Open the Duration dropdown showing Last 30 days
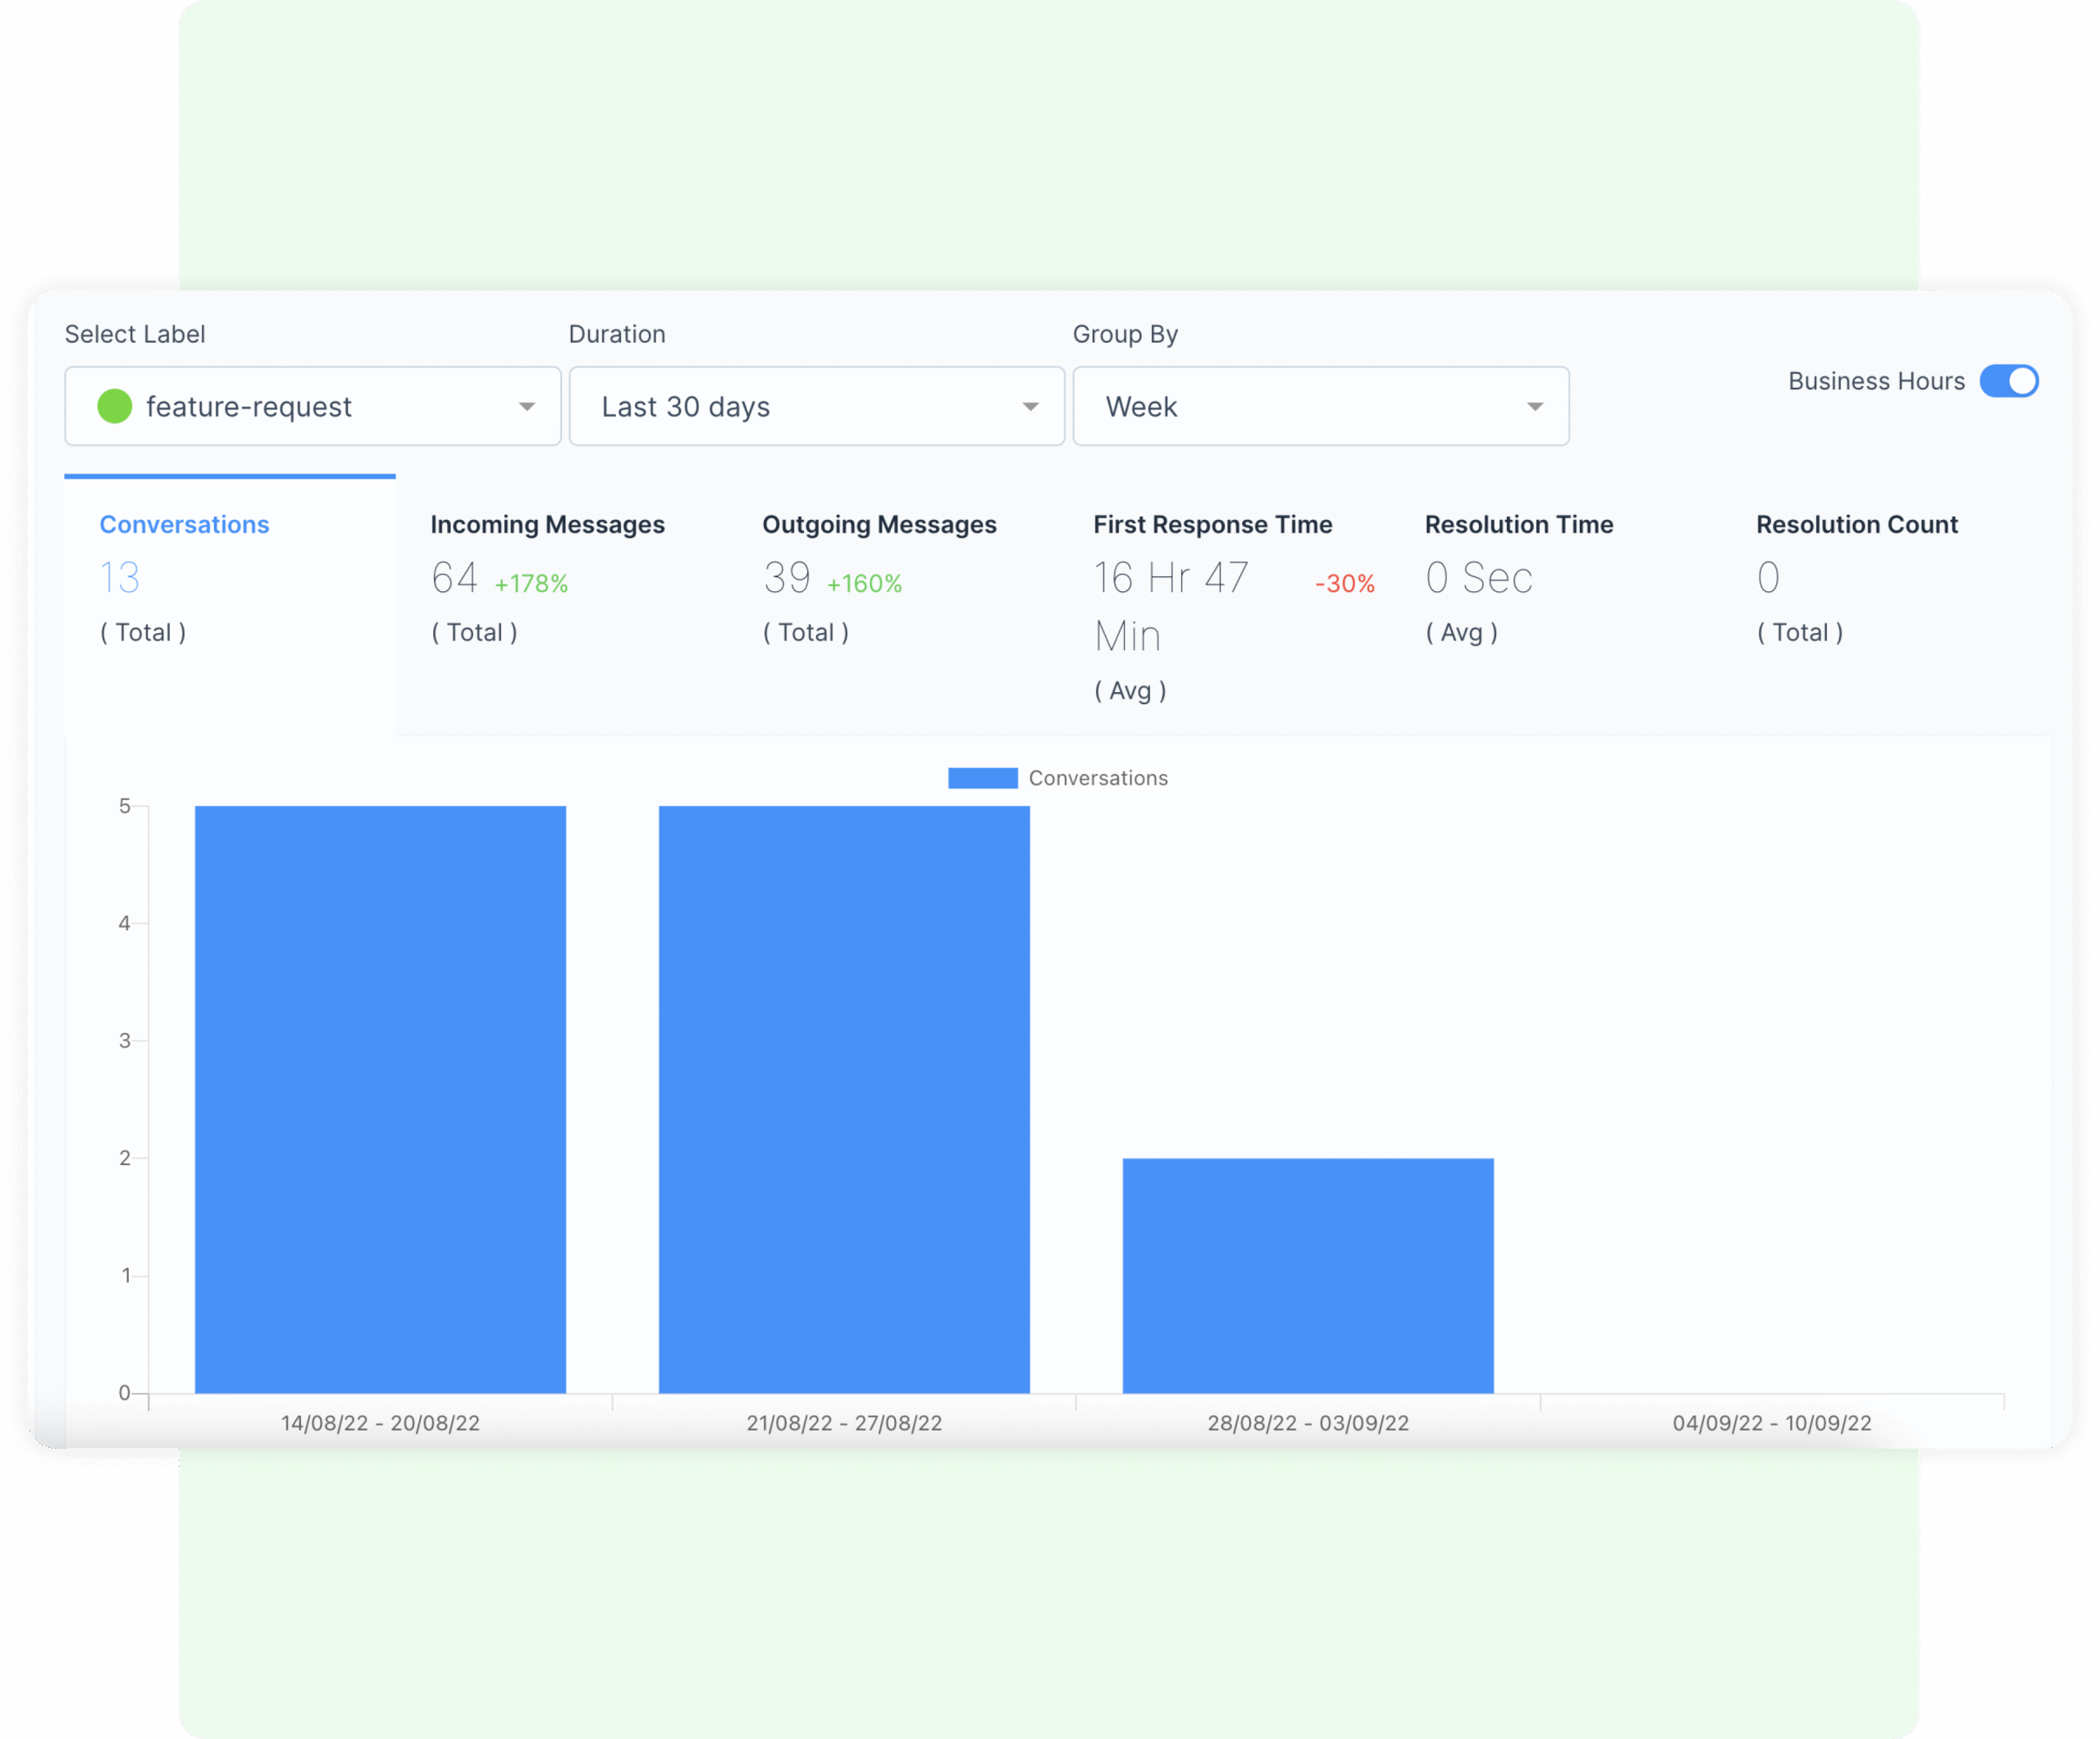Image resolution: width=2100 pixels, height=1739 pixels. pos(816,406)
